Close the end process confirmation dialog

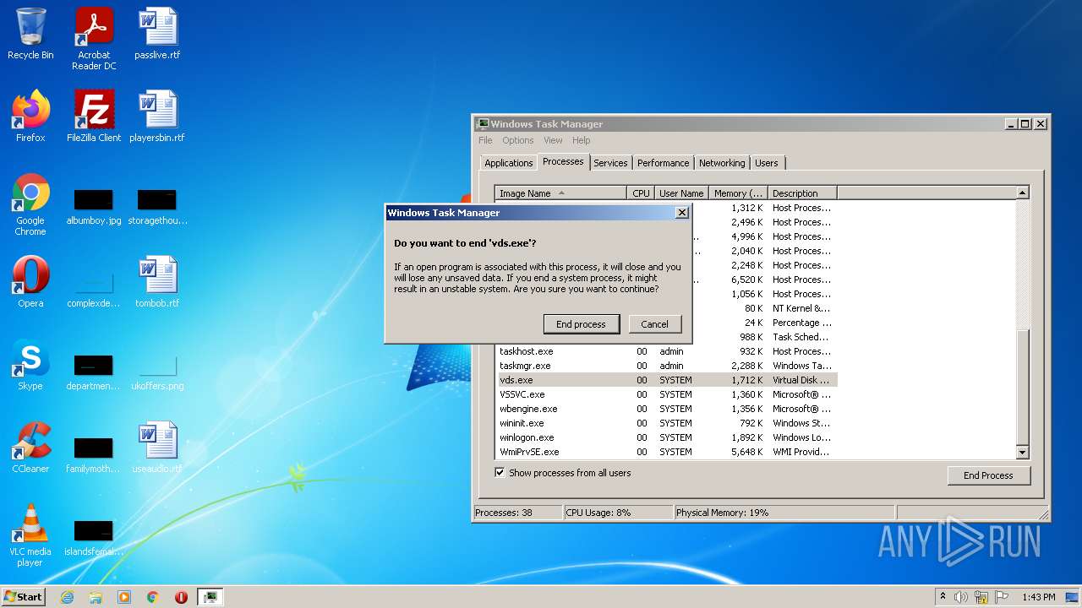(682, 213)
